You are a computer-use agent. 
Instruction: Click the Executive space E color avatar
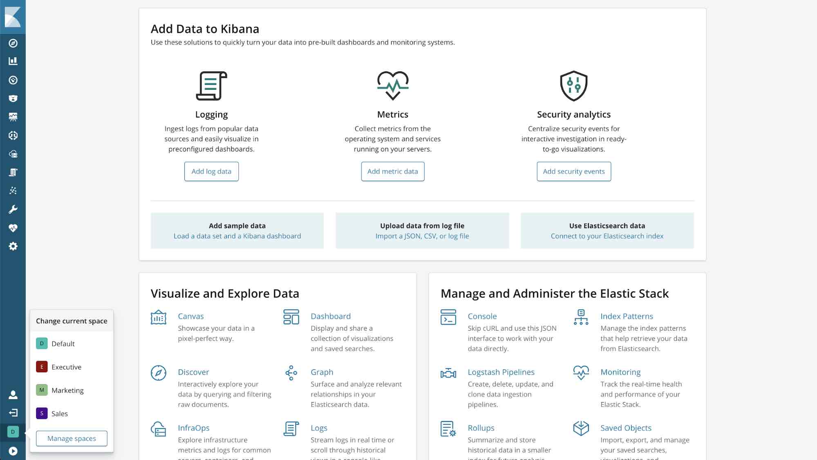pos(42,367)
